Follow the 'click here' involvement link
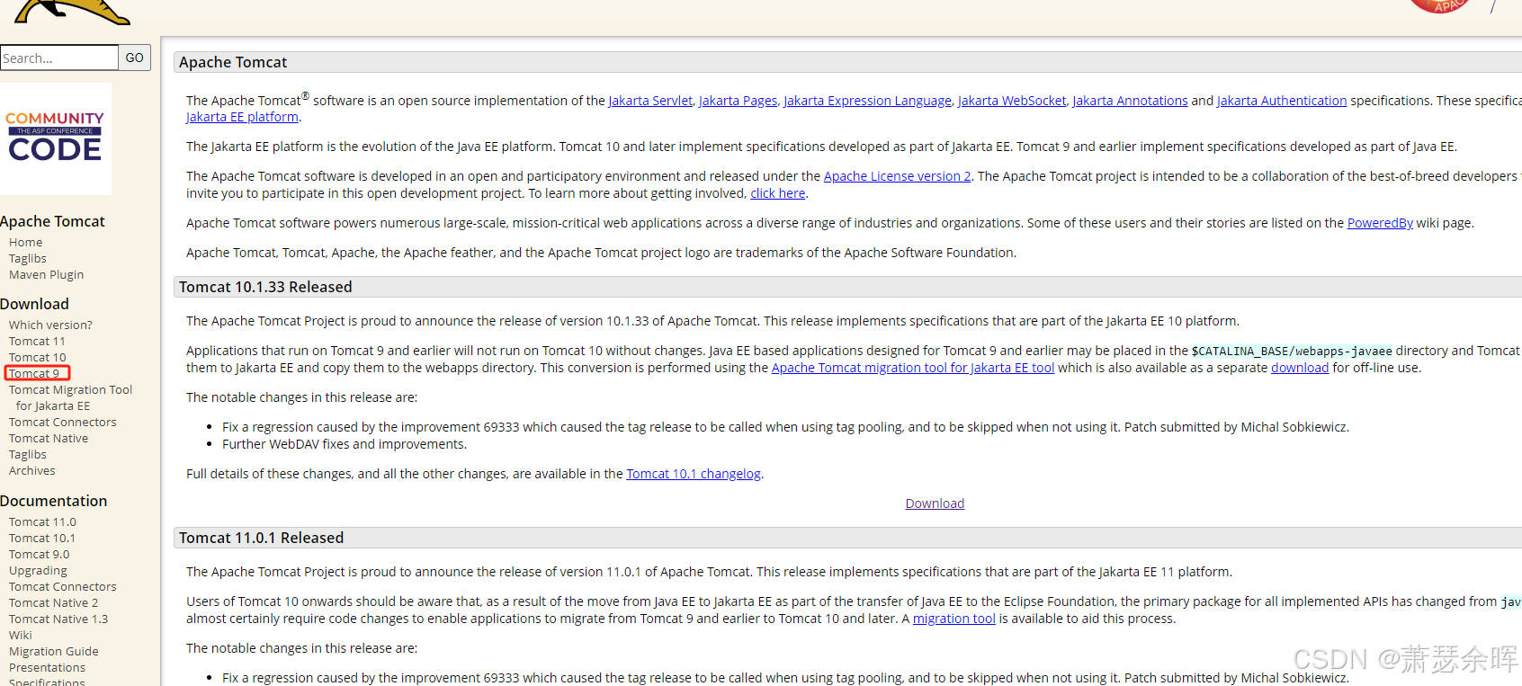The image size is (1522, 686). point(778,193)
